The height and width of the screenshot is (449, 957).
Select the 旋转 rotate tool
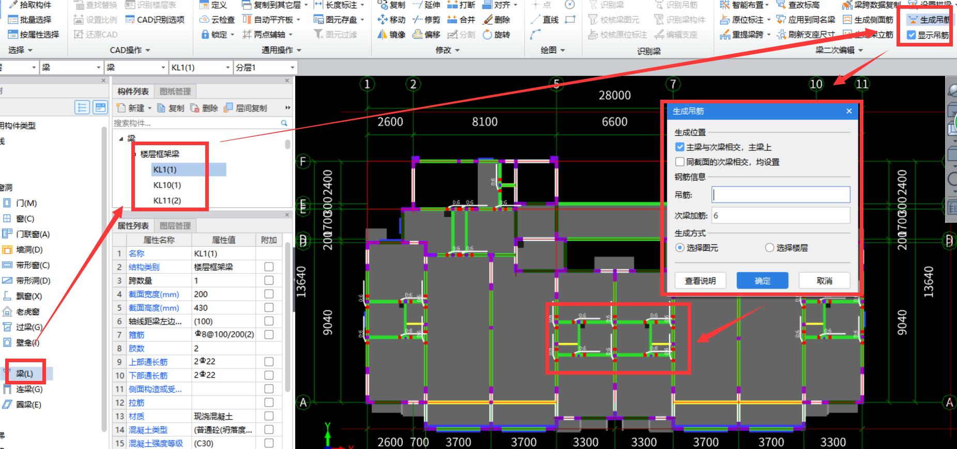coord(496,35)
